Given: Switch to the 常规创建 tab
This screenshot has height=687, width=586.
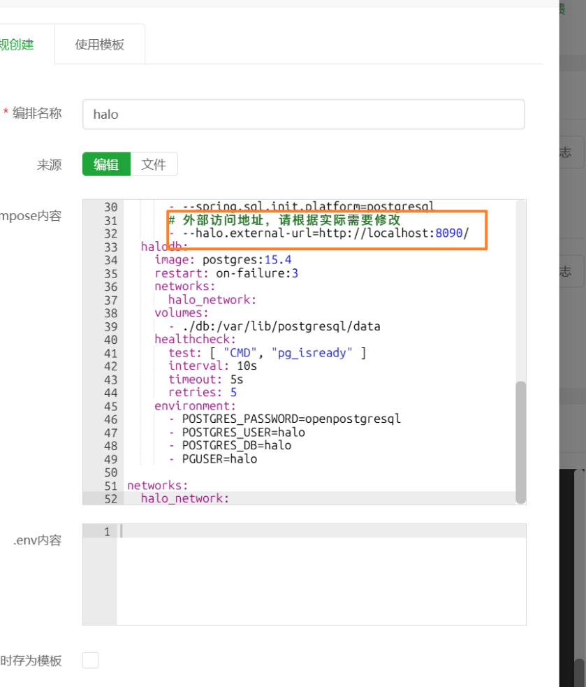Looking at the screenshot, I should click(x=17, y=44).
